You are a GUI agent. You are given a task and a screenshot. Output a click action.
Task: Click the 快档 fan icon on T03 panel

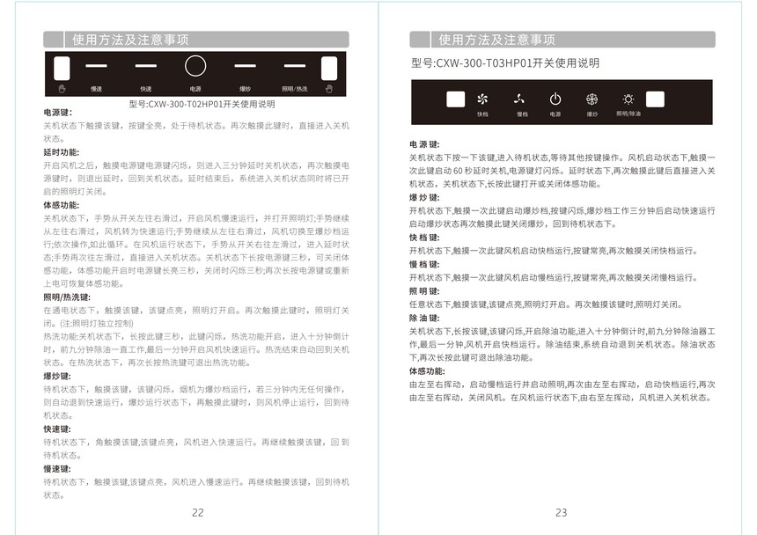[x=481, y=99]
